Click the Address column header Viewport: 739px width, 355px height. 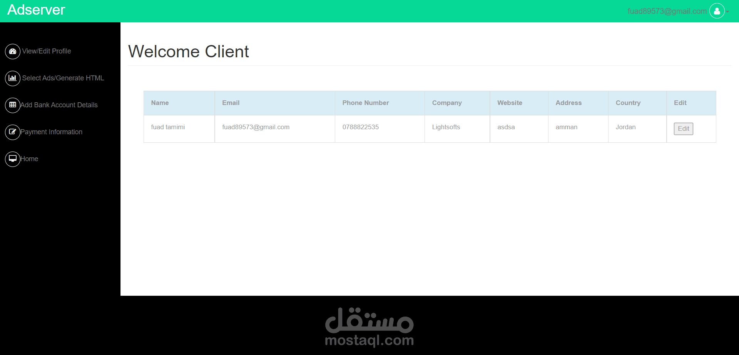578,103
